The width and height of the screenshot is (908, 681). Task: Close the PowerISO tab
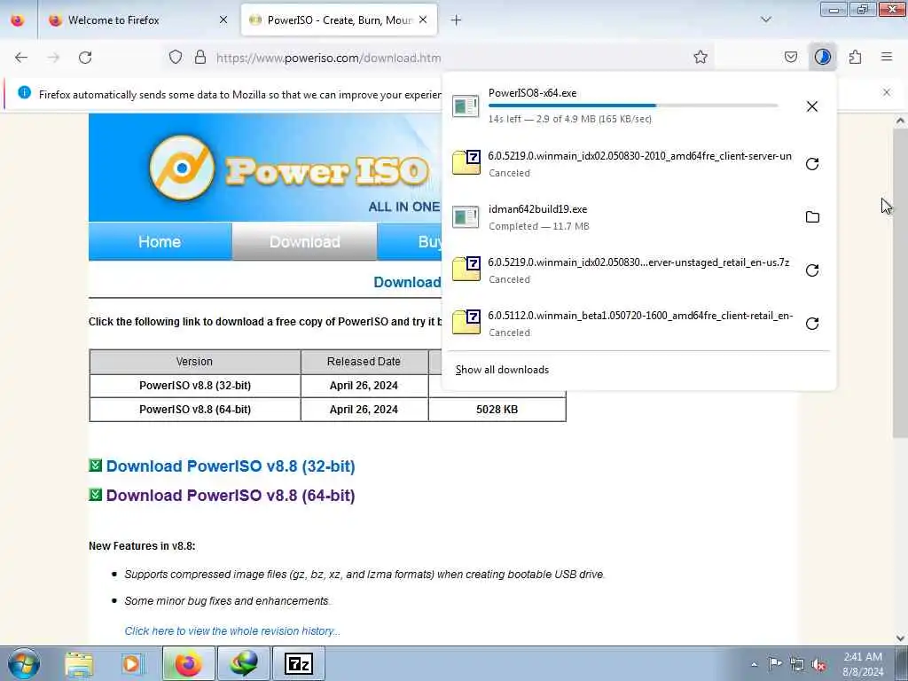point(423,20)
